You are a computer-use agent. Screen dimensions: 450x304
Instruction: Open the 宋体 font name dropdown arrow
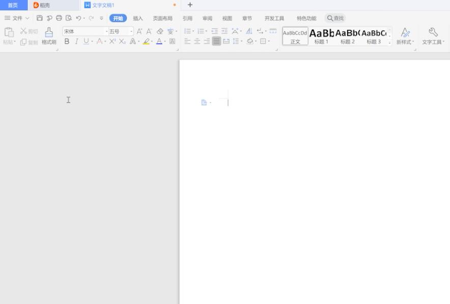106,31
